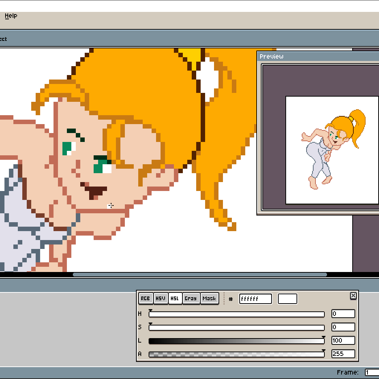Click the hex color code field
The image size is (379, 379).
click(255, 299)
